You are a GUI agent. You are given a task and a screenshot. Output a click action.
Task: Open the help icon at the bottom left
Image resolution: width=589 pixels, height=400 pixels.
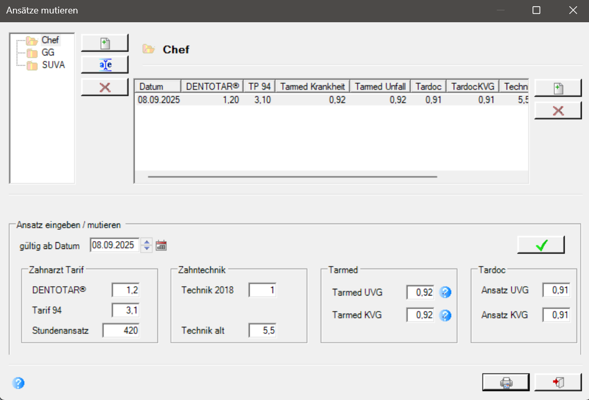[x=18, y=383]
